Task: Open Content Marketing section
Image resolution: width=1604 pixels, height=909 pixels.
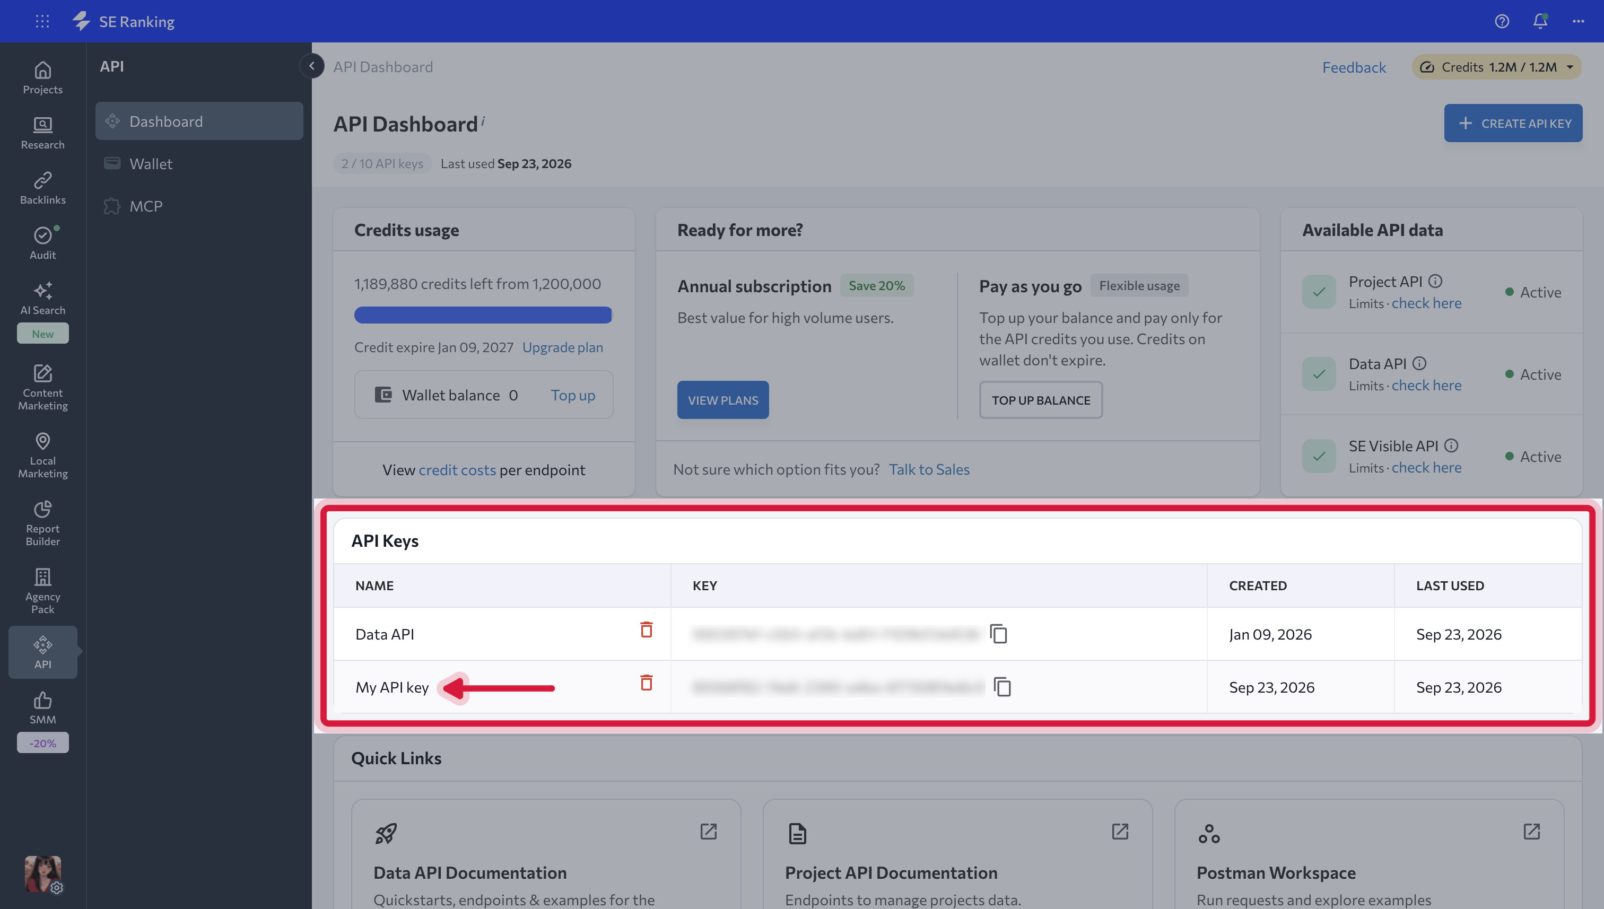Action: click(42, 387)
